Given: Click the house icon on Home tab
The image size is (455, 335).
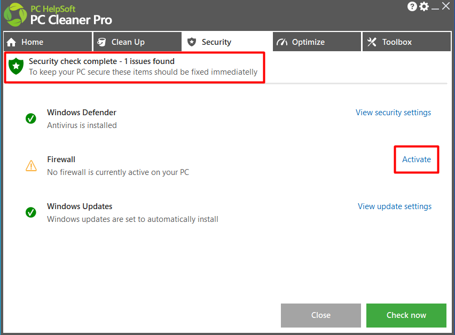Looking at the screenshot, I should tap(11, 42).
